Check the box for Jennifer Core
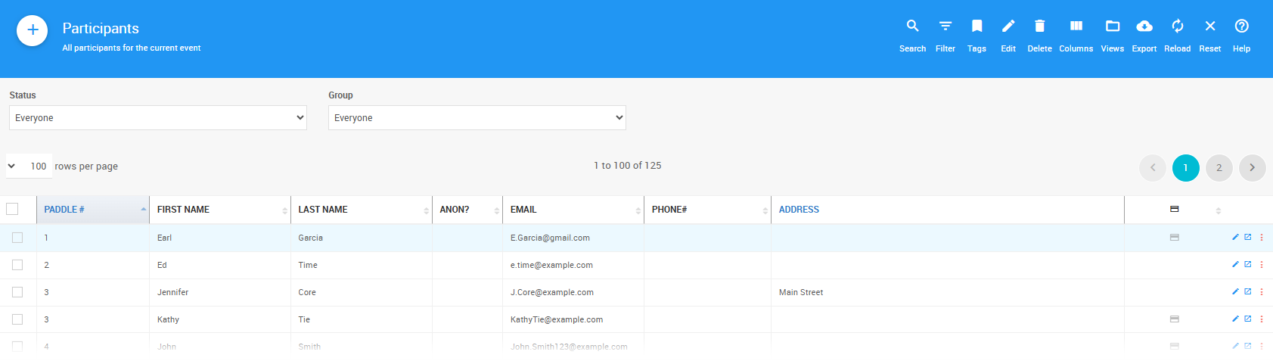The image size is (1273, 361). pyautogui.click(x=17, y=292)
